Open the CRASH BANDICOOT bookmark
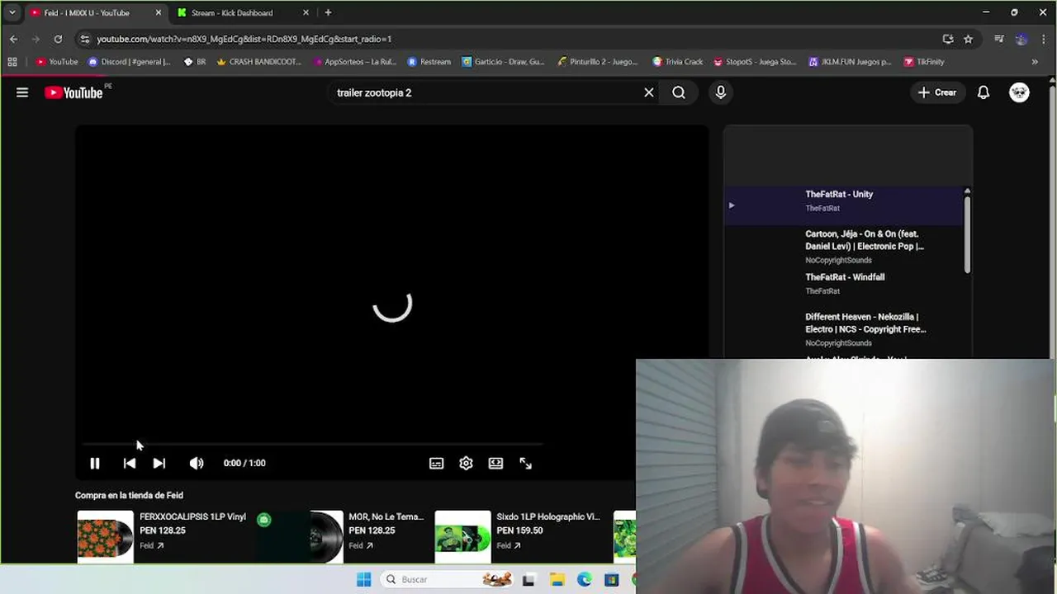1057x594 pixels. pyautogui.click(x=258, y=62)
